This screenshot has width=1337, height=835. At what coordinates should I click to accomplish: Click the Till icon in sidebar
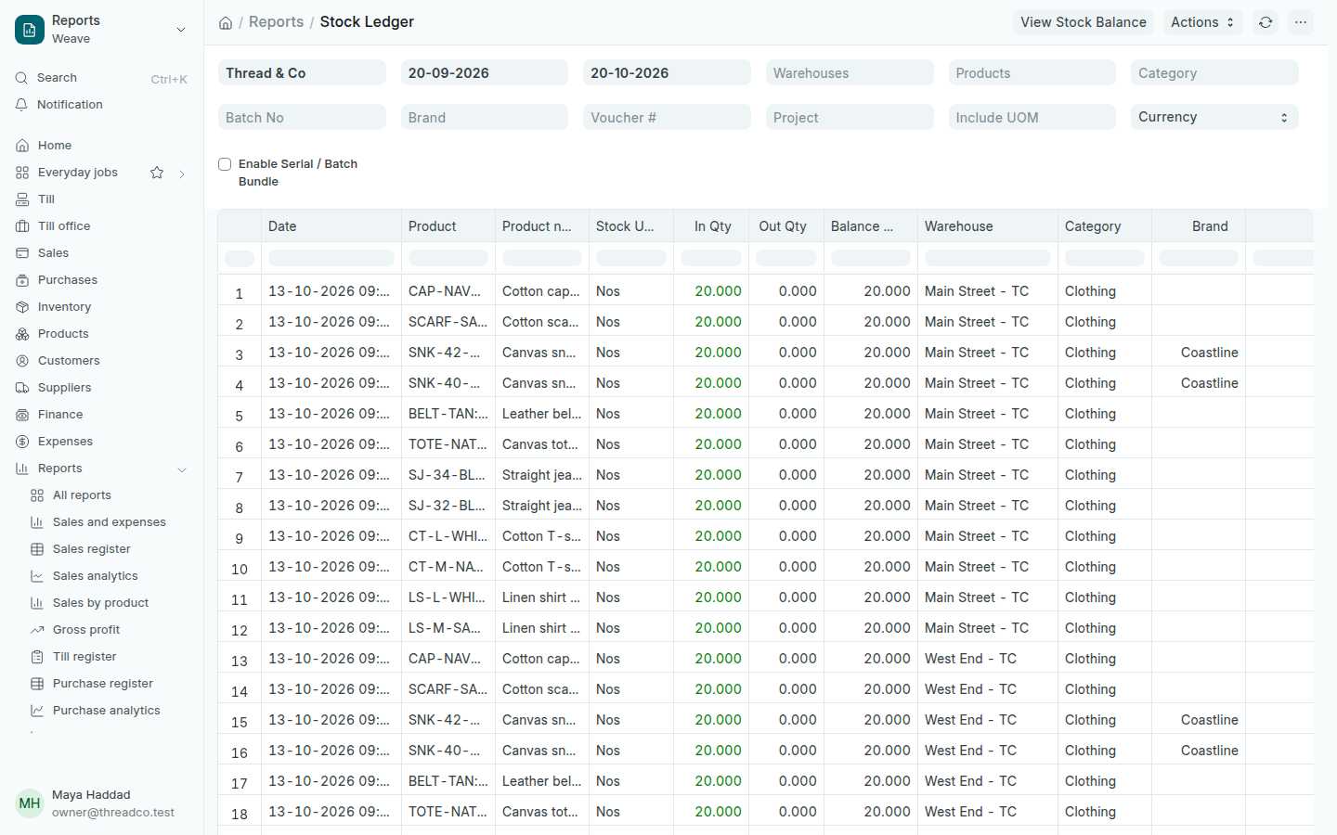[x=22, y=199]
